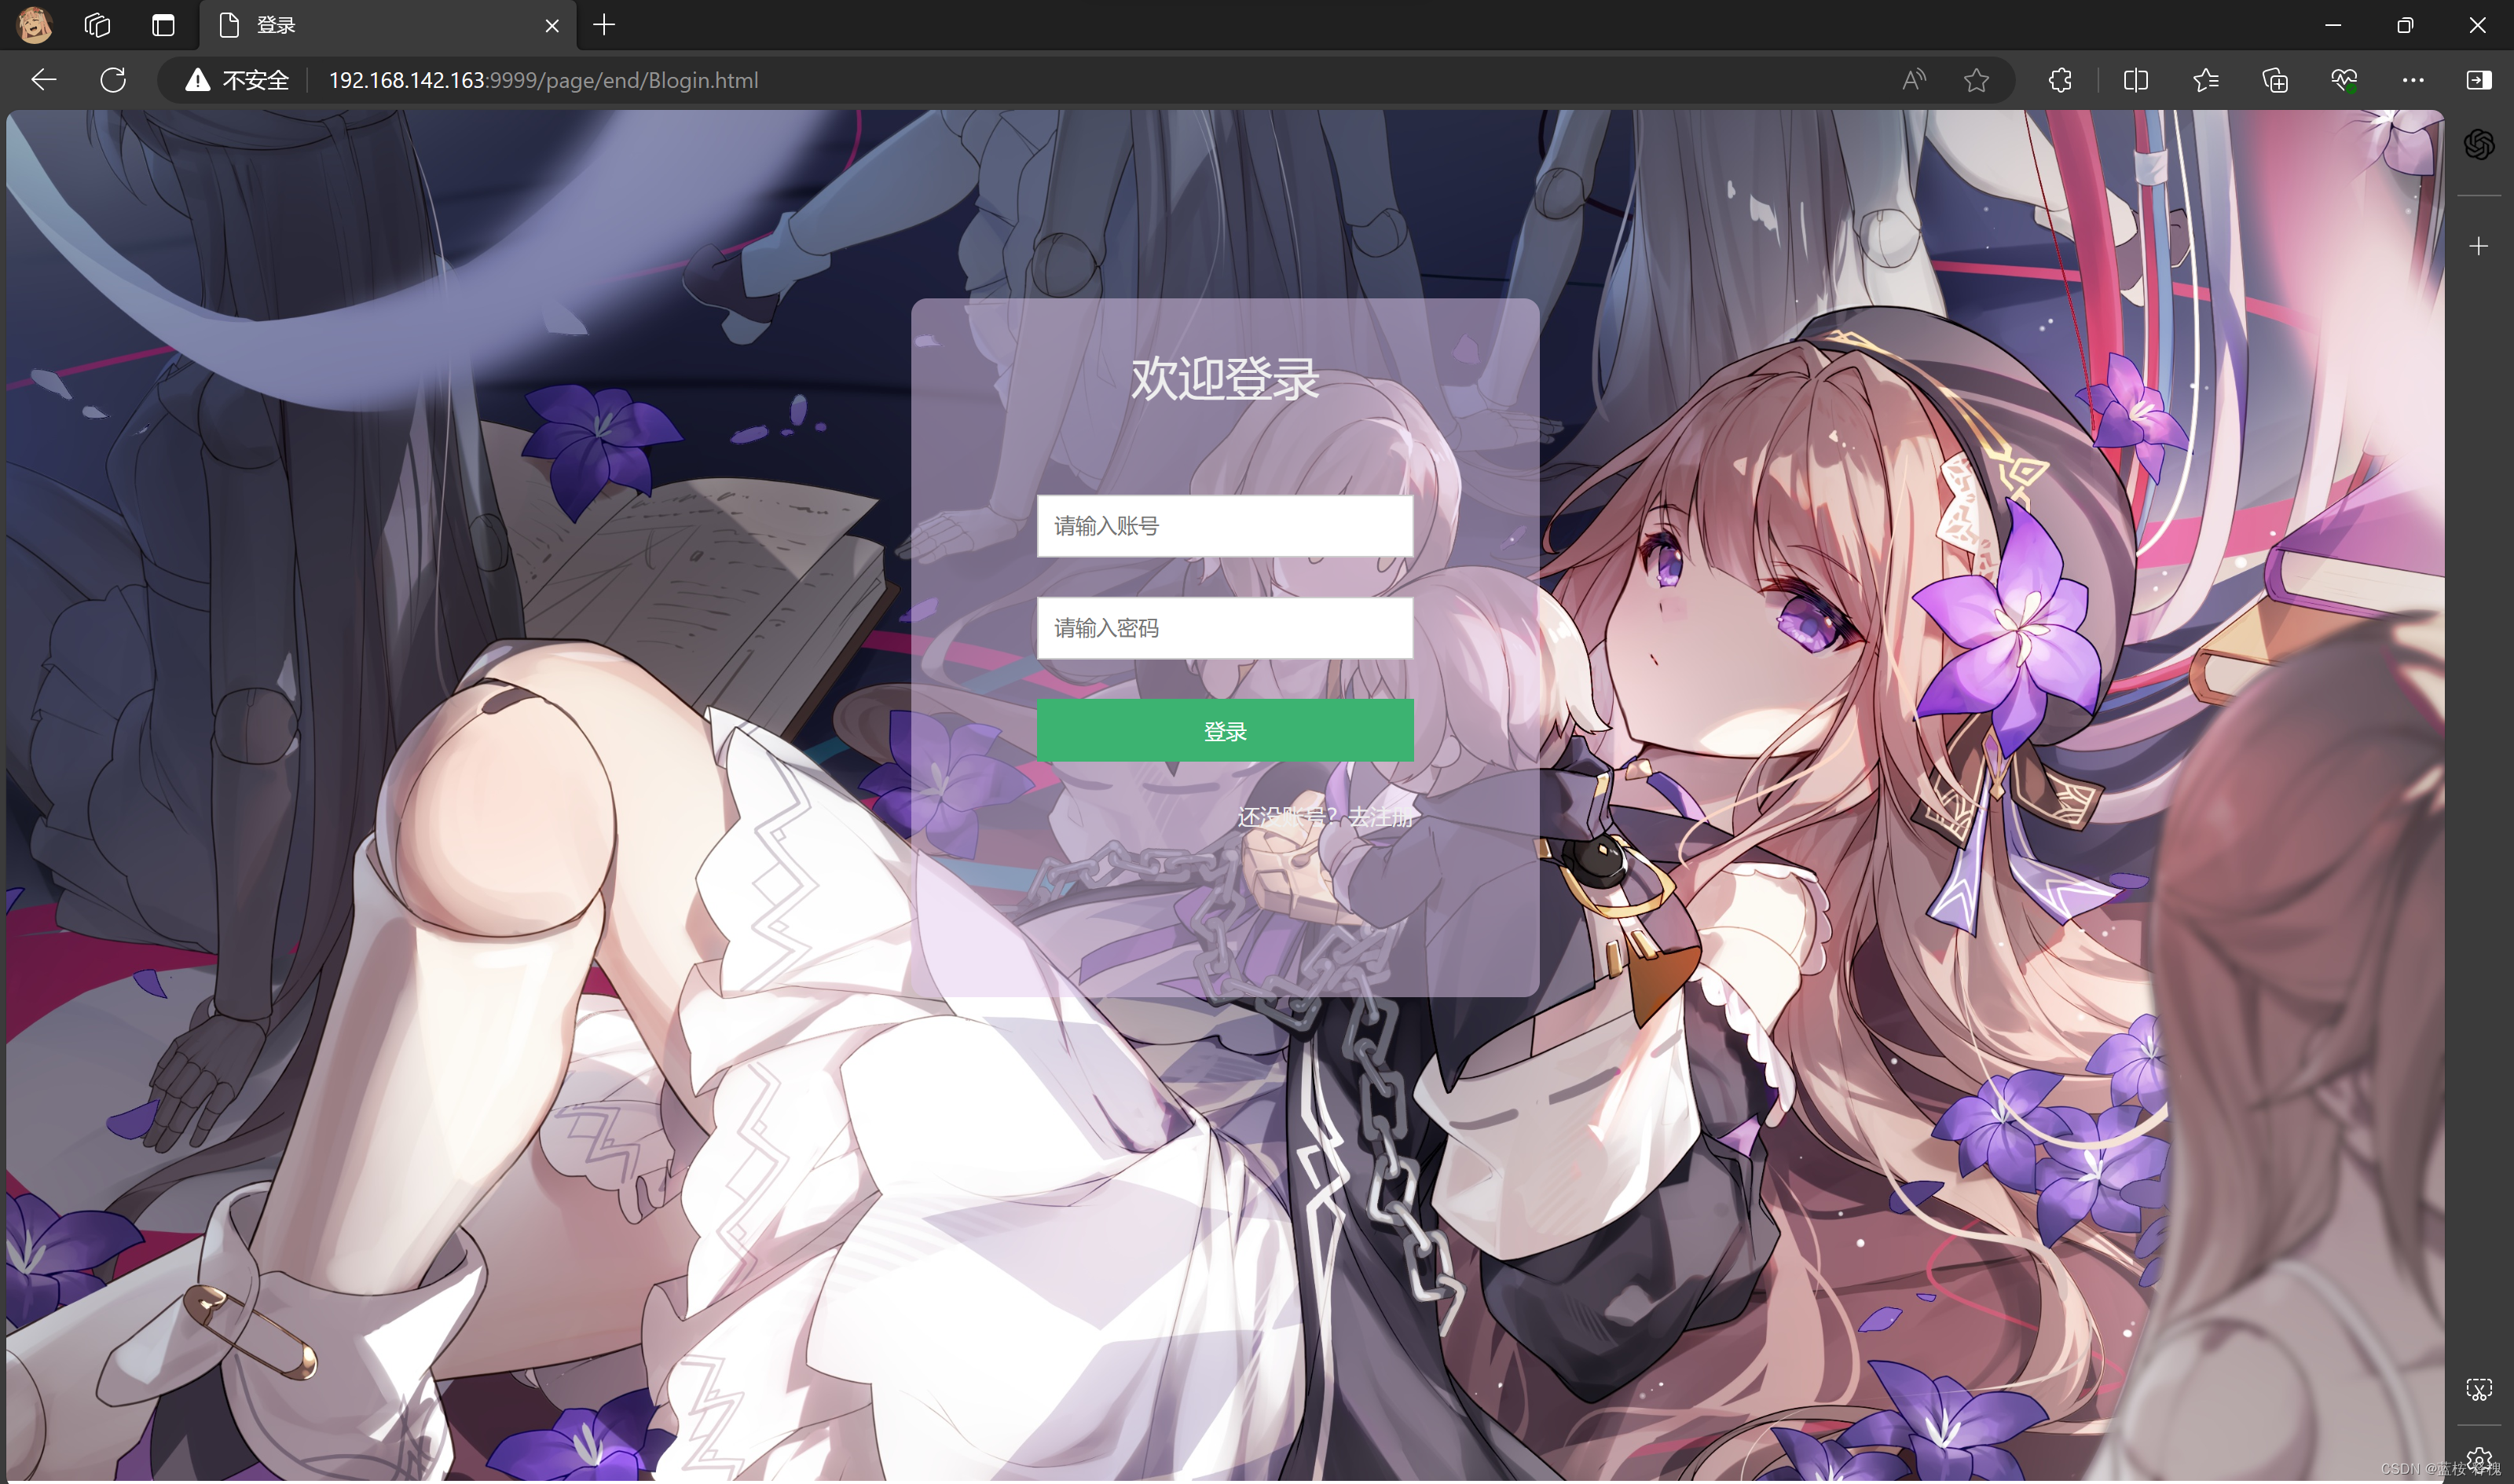Click the 不安全 site security warning
Screen dimensions: 2514x1484
[237, 80]
